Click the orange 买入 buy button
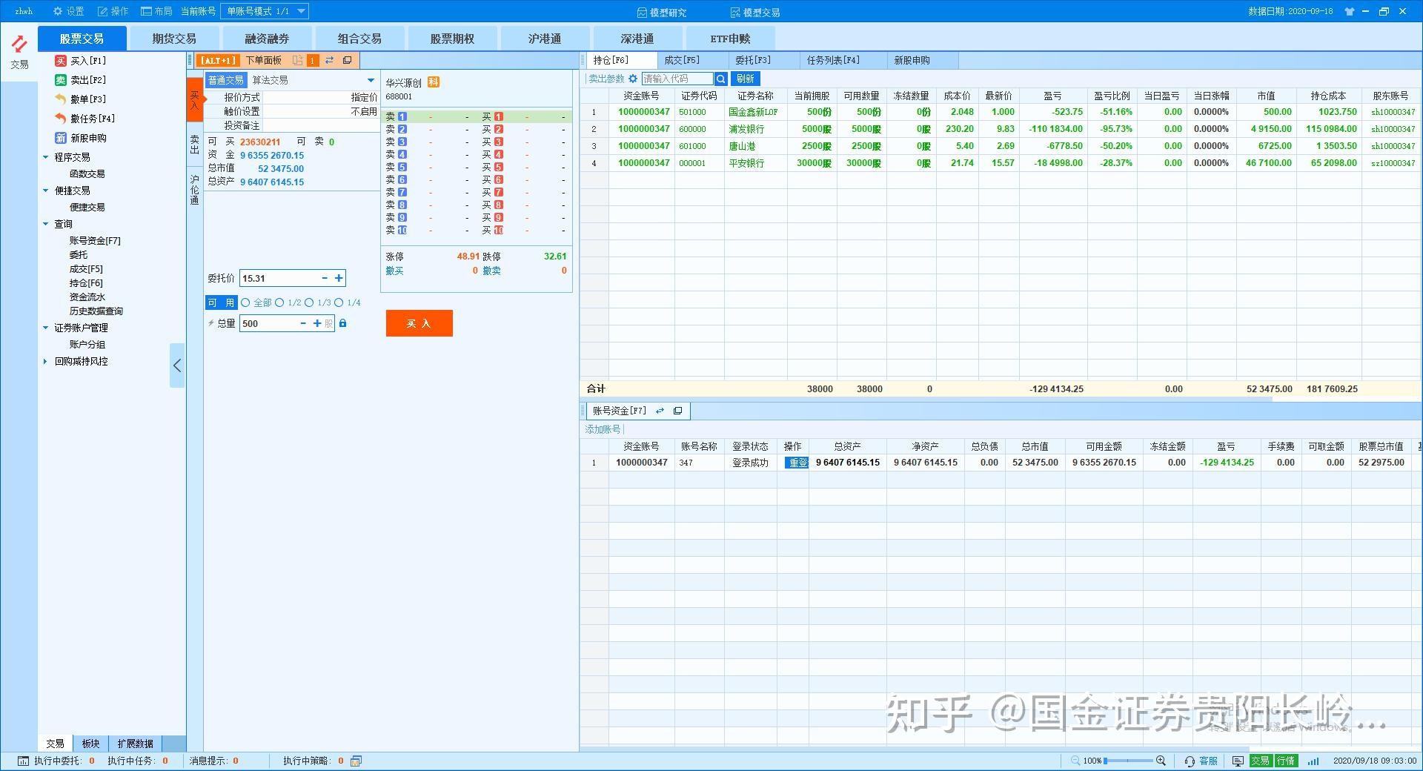This screenshot has width=1423, height=771. pos(419,323)
